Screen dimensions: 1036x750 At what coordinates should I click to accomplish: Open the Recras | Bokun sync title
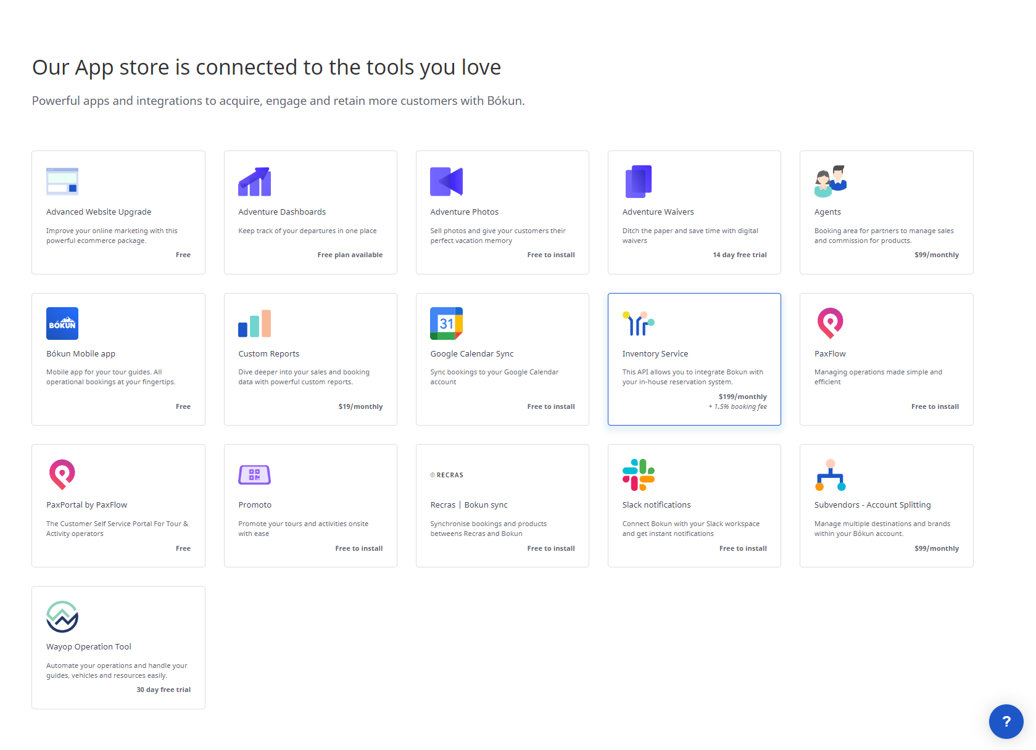[x=469, y=505]
